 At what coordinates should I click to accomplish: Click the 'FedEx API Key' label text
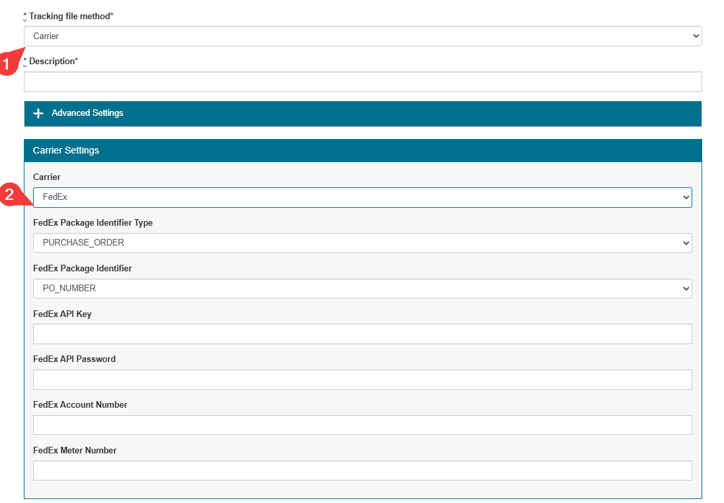(62, 314)
